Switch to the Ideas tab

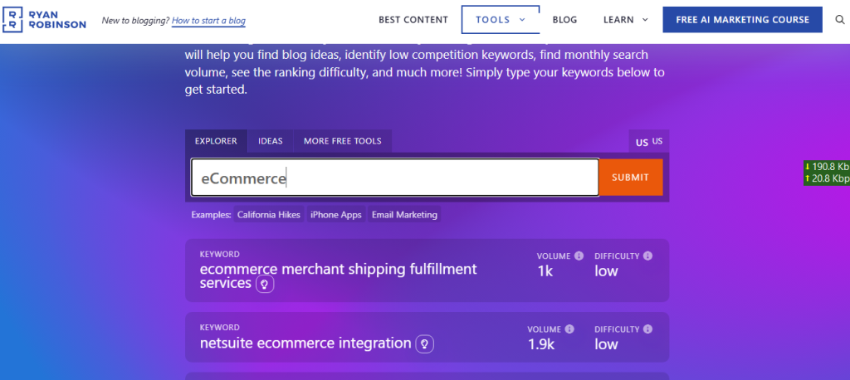point(270,141)
